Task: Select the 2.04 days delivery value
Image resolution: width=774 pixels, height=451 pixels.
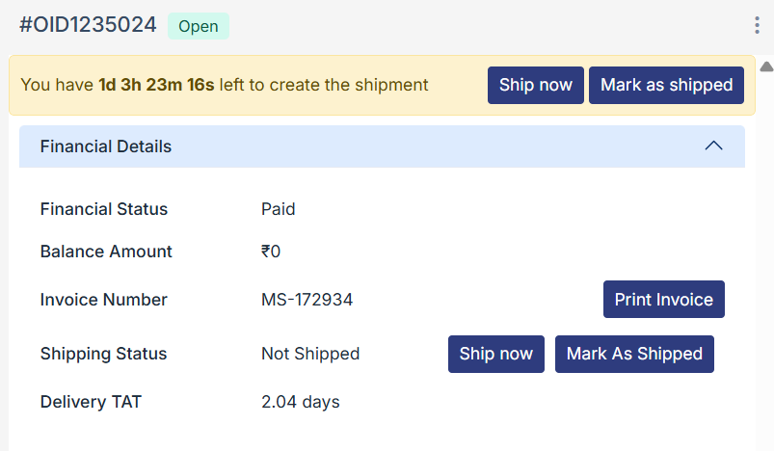Action: (301, 402)
